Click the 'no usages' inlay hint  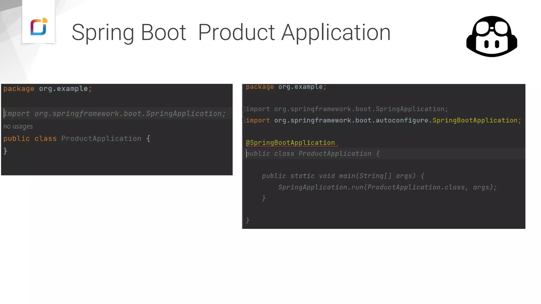[18, 126]
